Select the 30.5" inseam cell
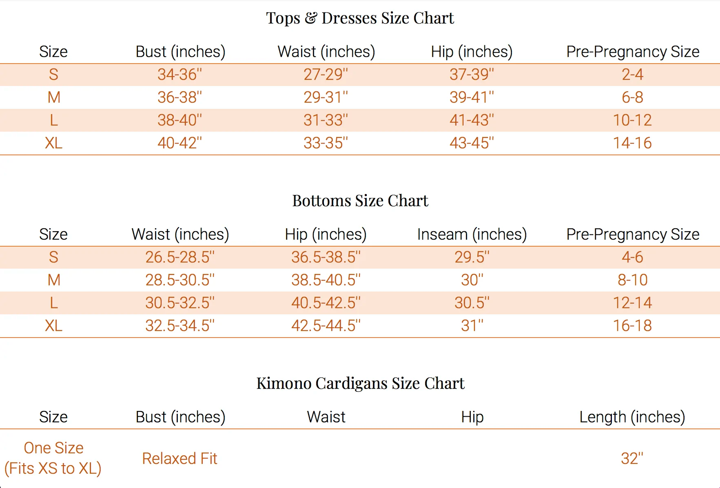The width and height of the screenshot is (720, 488). click(472, 303)
